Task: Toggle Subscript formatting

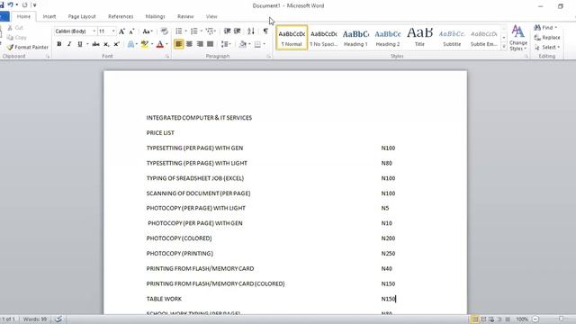Action: point(106,44)
